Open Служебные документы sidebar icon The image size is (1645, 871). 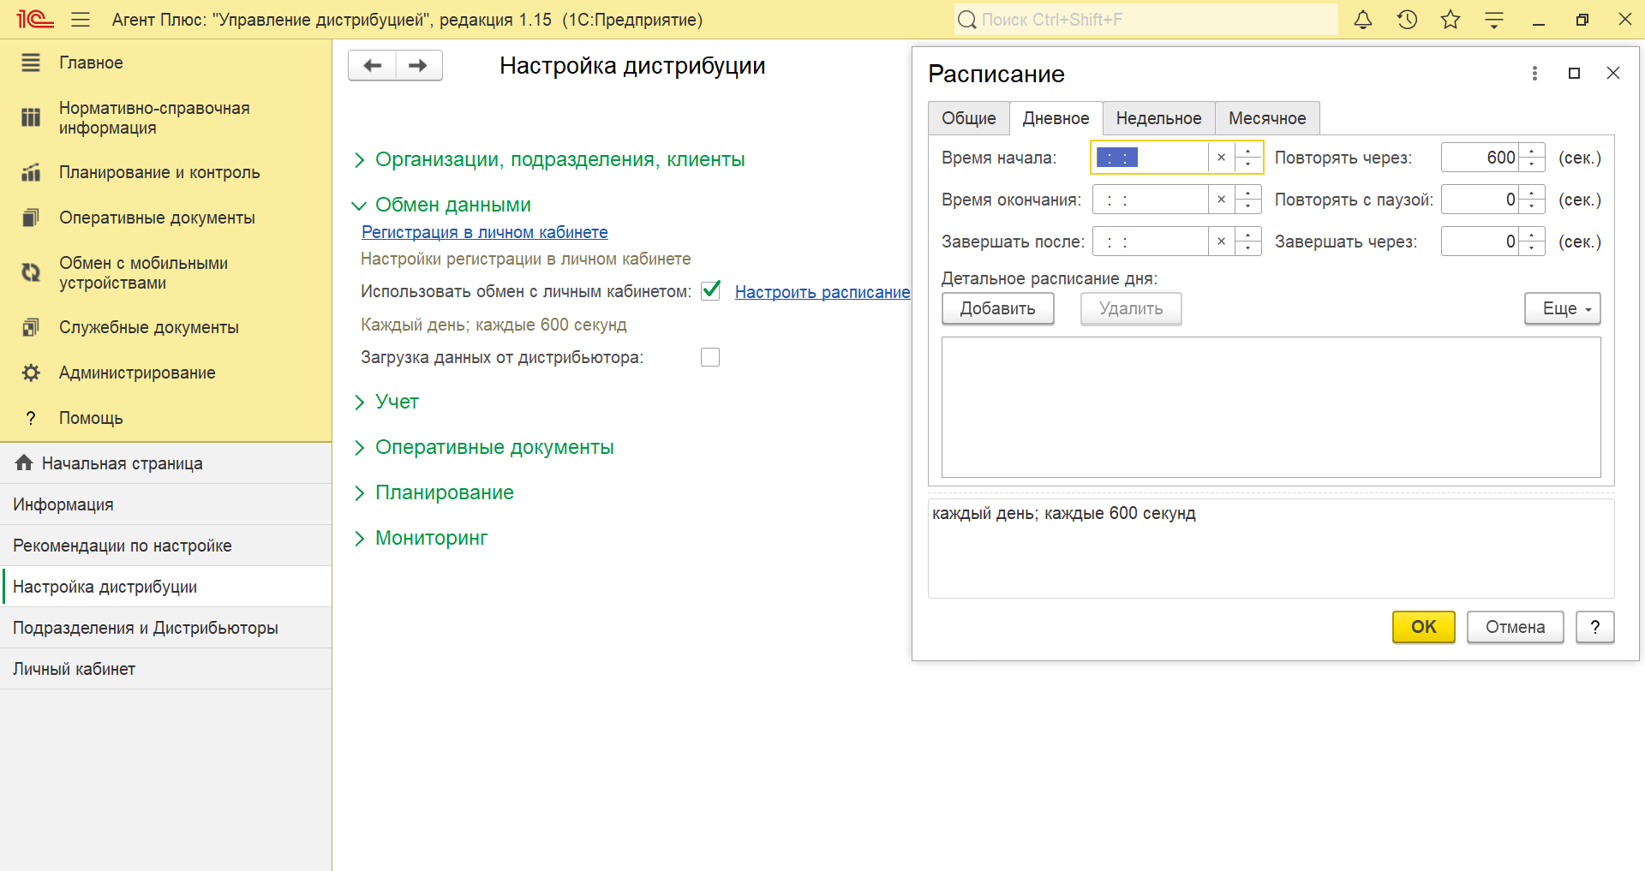31,327
